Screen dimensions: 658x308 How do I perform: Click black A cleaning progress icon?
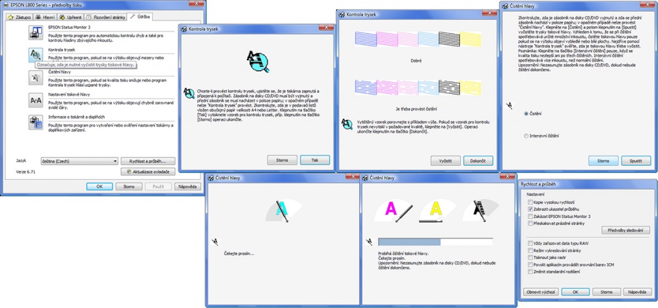481,210
